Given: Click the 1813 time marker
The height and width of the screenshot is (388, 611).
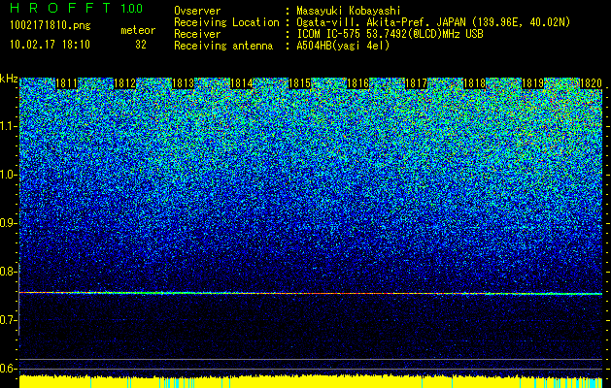Looking at the screenshot, I should [x=184, y=83].
